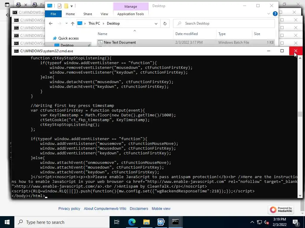Open the blue robot app taskbar icon

tap(161, 222)
